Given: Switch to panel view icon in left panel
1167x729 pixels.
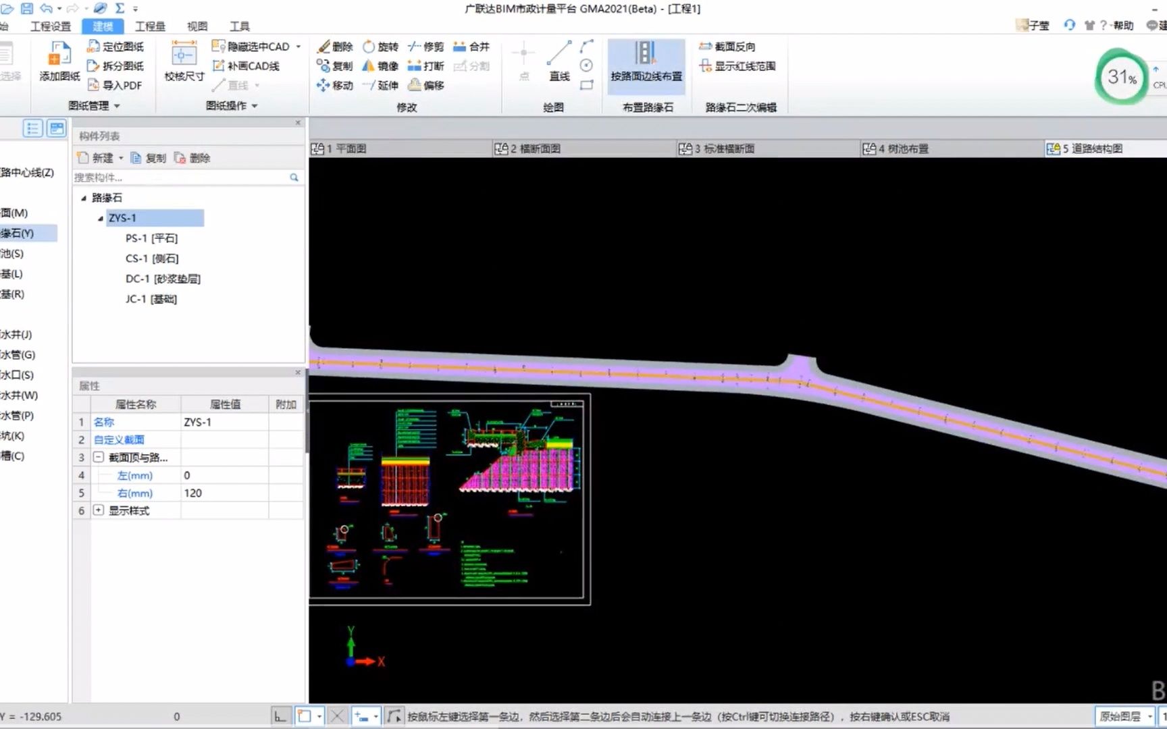Looking at the screenshot, I should [x=57, y=128].
